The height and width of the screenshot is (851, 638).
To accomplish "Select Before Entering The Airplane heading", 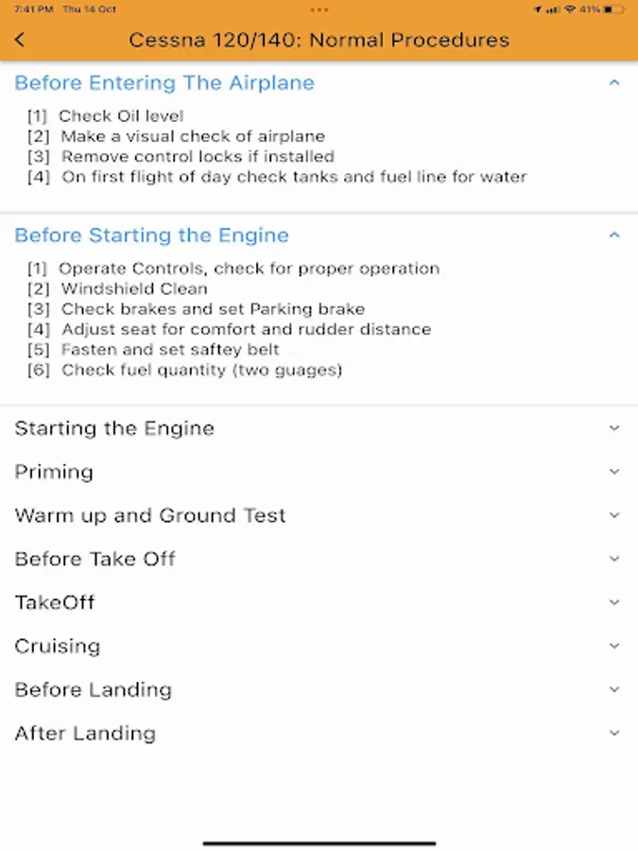I will pyautogui.click(x=164, y=83).
